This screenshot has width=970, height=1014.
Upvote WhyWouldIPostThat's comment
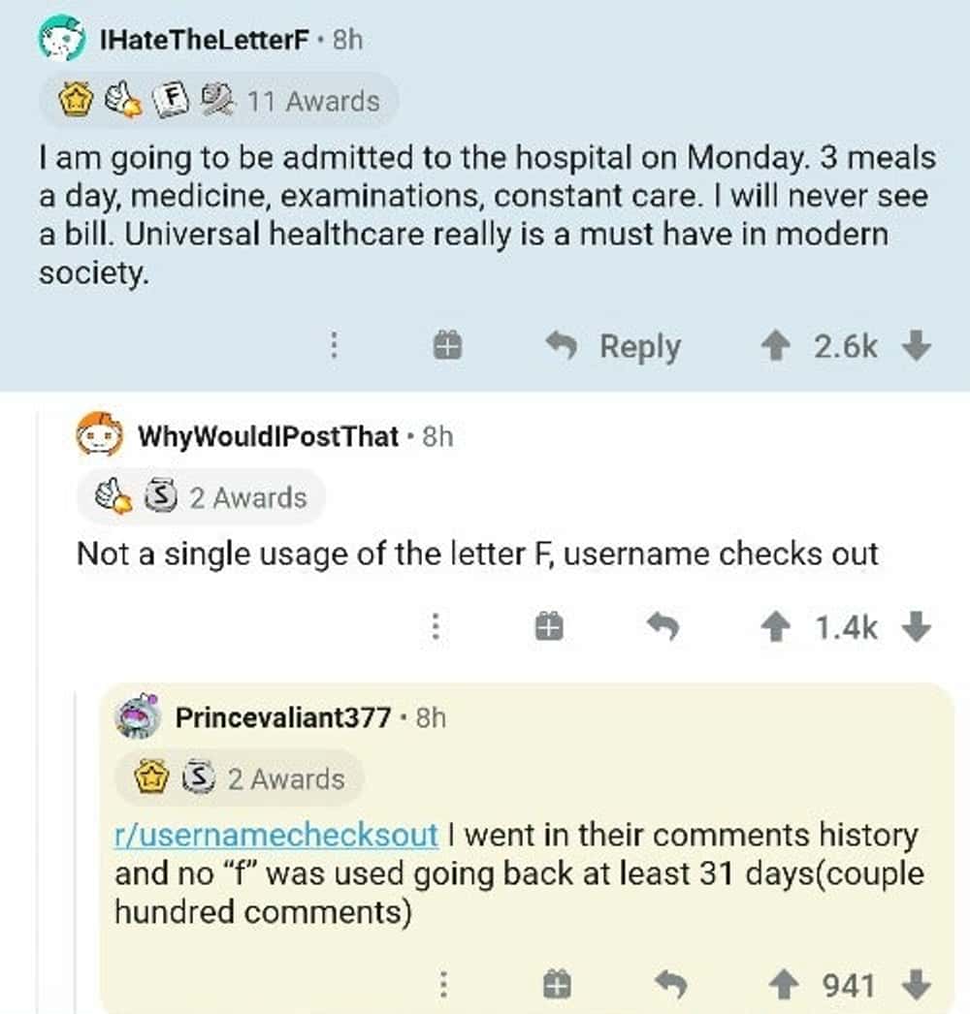tap(773, 628)
